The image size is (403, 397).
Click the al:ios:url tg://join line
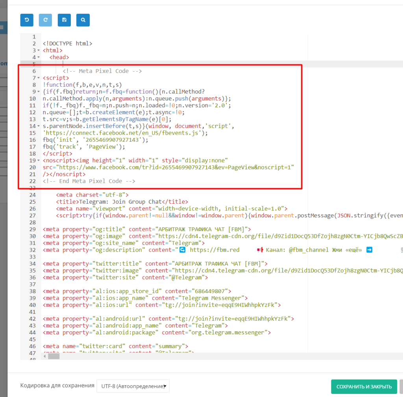(162, 305)
